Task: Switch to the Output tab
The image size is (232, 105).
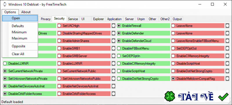Action: [177, 19]
